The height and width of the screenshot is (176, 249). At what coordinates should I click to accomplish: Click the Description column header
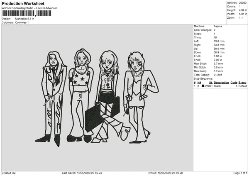click(221, 83)
